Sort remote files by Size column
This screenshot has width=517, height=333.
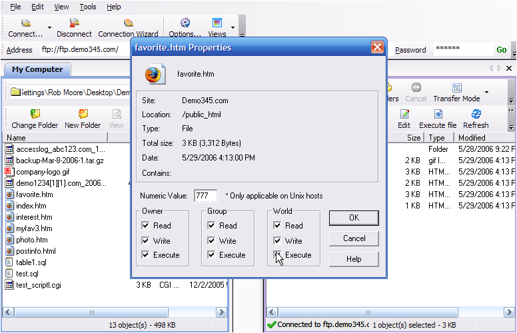coord(406,137)
